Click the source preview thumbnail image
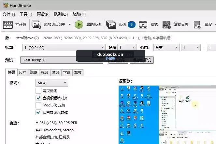Screen dimensions: 216x144 167,115
